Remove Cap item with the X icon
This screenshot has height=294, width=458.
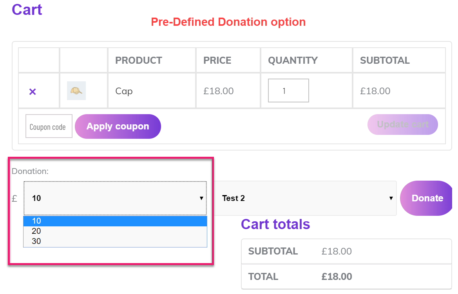(33, 91)
